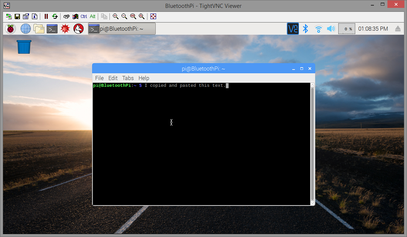Zoom in using the plus magnifier
407x237 pixels.
(x=115, y=16)
